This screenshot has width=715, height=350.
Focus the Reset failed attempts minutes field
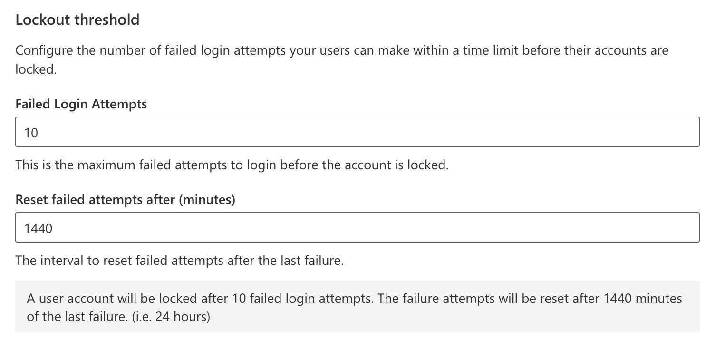point(357,228)
